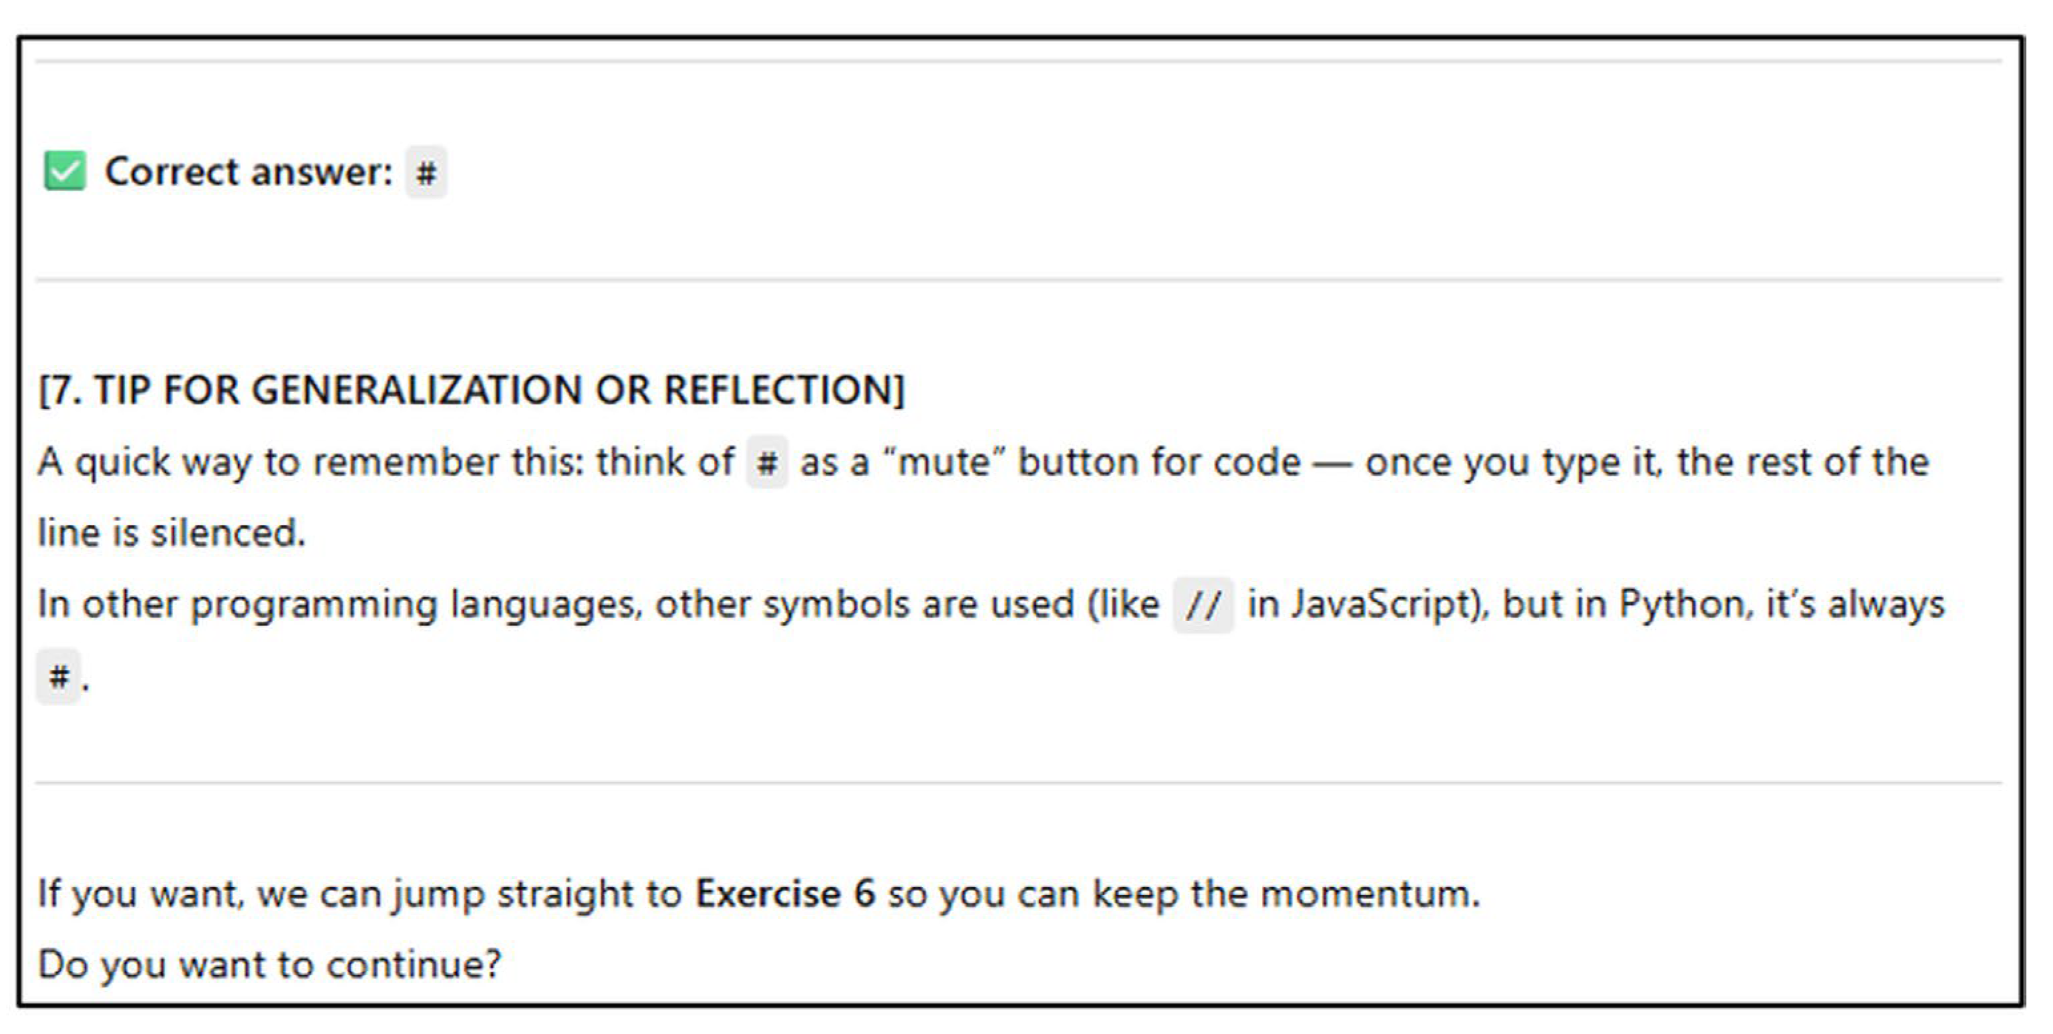Click the "7. TIP FOR GENERALIZATION OR REFLECTION" heading
The width and height of the screenshot is (2053, 1034).
tap(472, 391)
